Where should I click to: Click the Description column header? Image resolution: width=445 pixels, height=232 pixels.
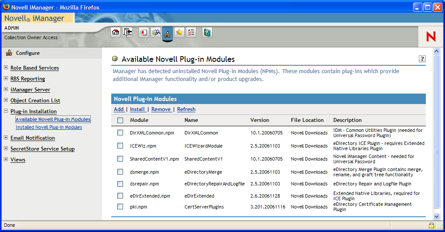point(347,120)
